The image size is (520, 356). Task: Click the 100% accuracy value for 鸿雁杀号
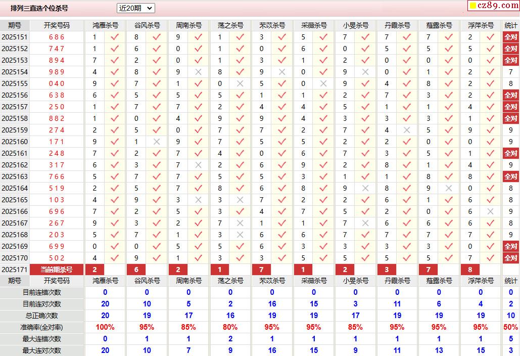(105, 327)
